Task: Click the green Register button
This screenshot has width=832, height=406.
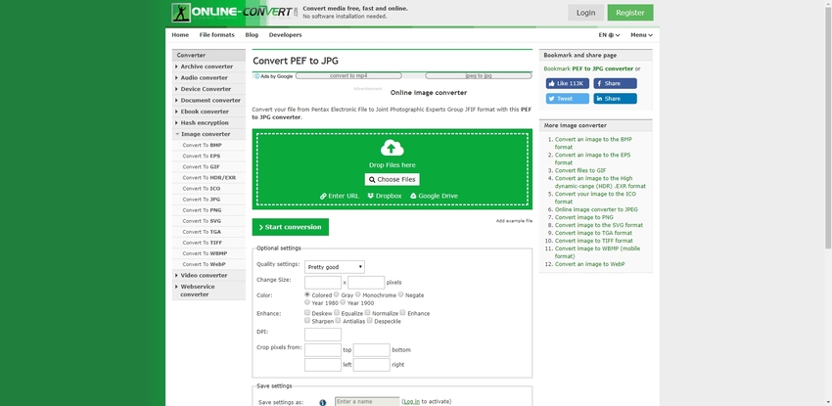Action: tap(629, 13)
